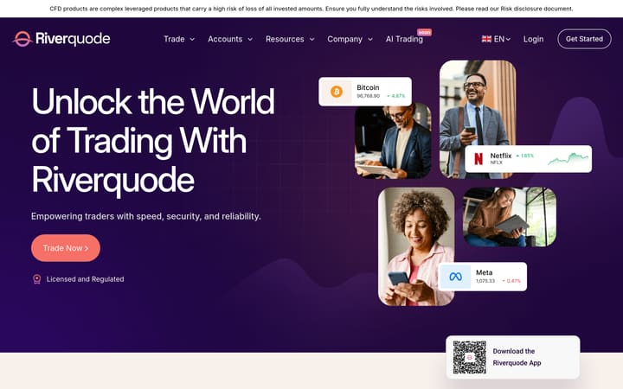This screenshot has width=623, height=389.
Task: Select the Netflix NFLX card label
Action: point(501,158)
